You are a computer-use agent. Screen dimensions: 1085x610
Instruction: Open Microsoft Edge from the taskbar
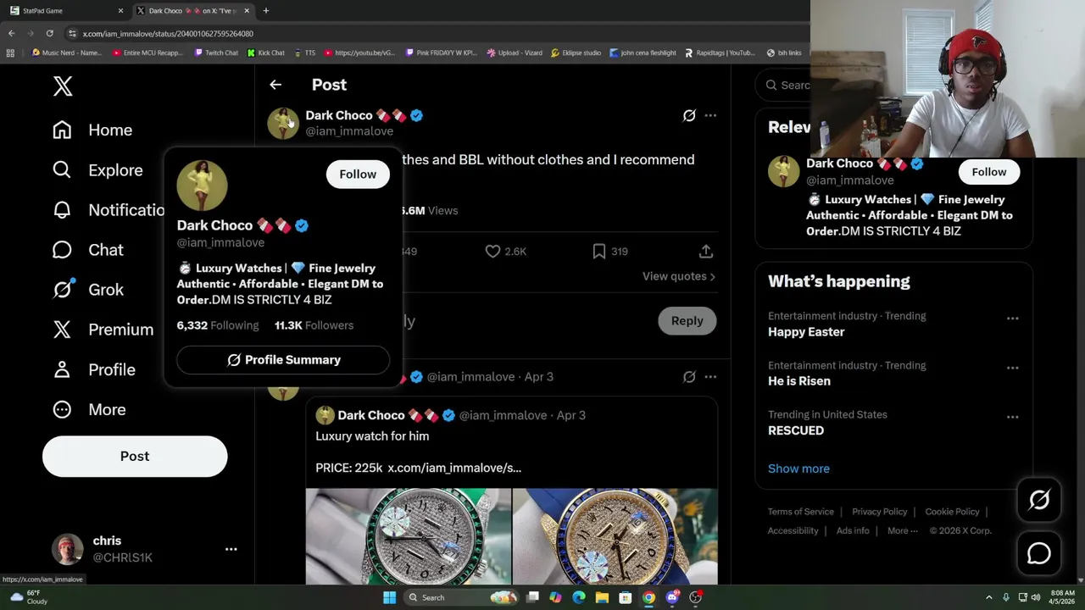tap(579, 597)
